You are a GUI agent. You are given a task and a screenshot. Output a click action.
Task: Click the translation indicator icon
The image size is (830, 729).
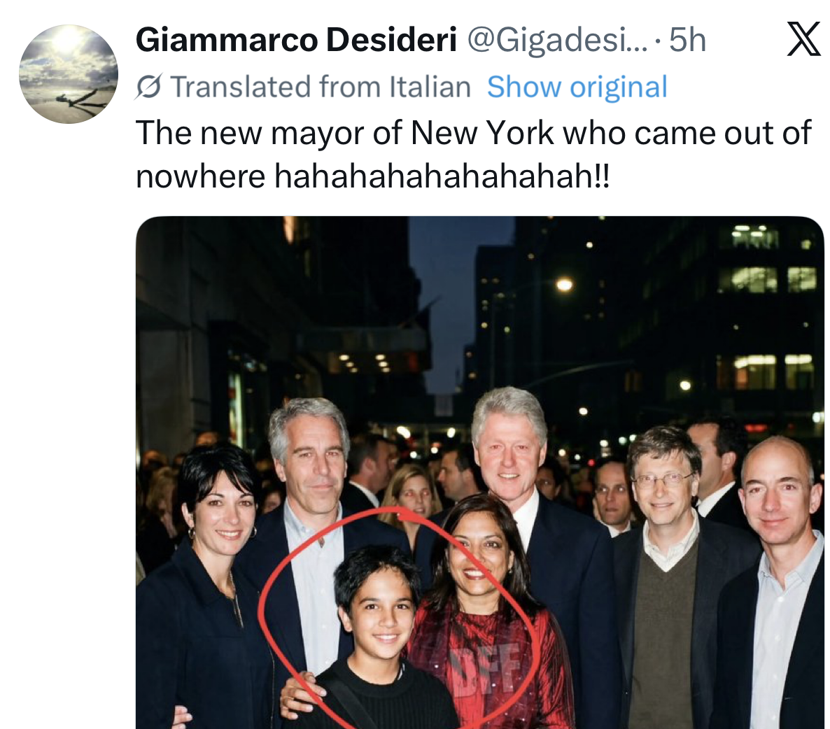pyautogui.click(x=149, y=87)
